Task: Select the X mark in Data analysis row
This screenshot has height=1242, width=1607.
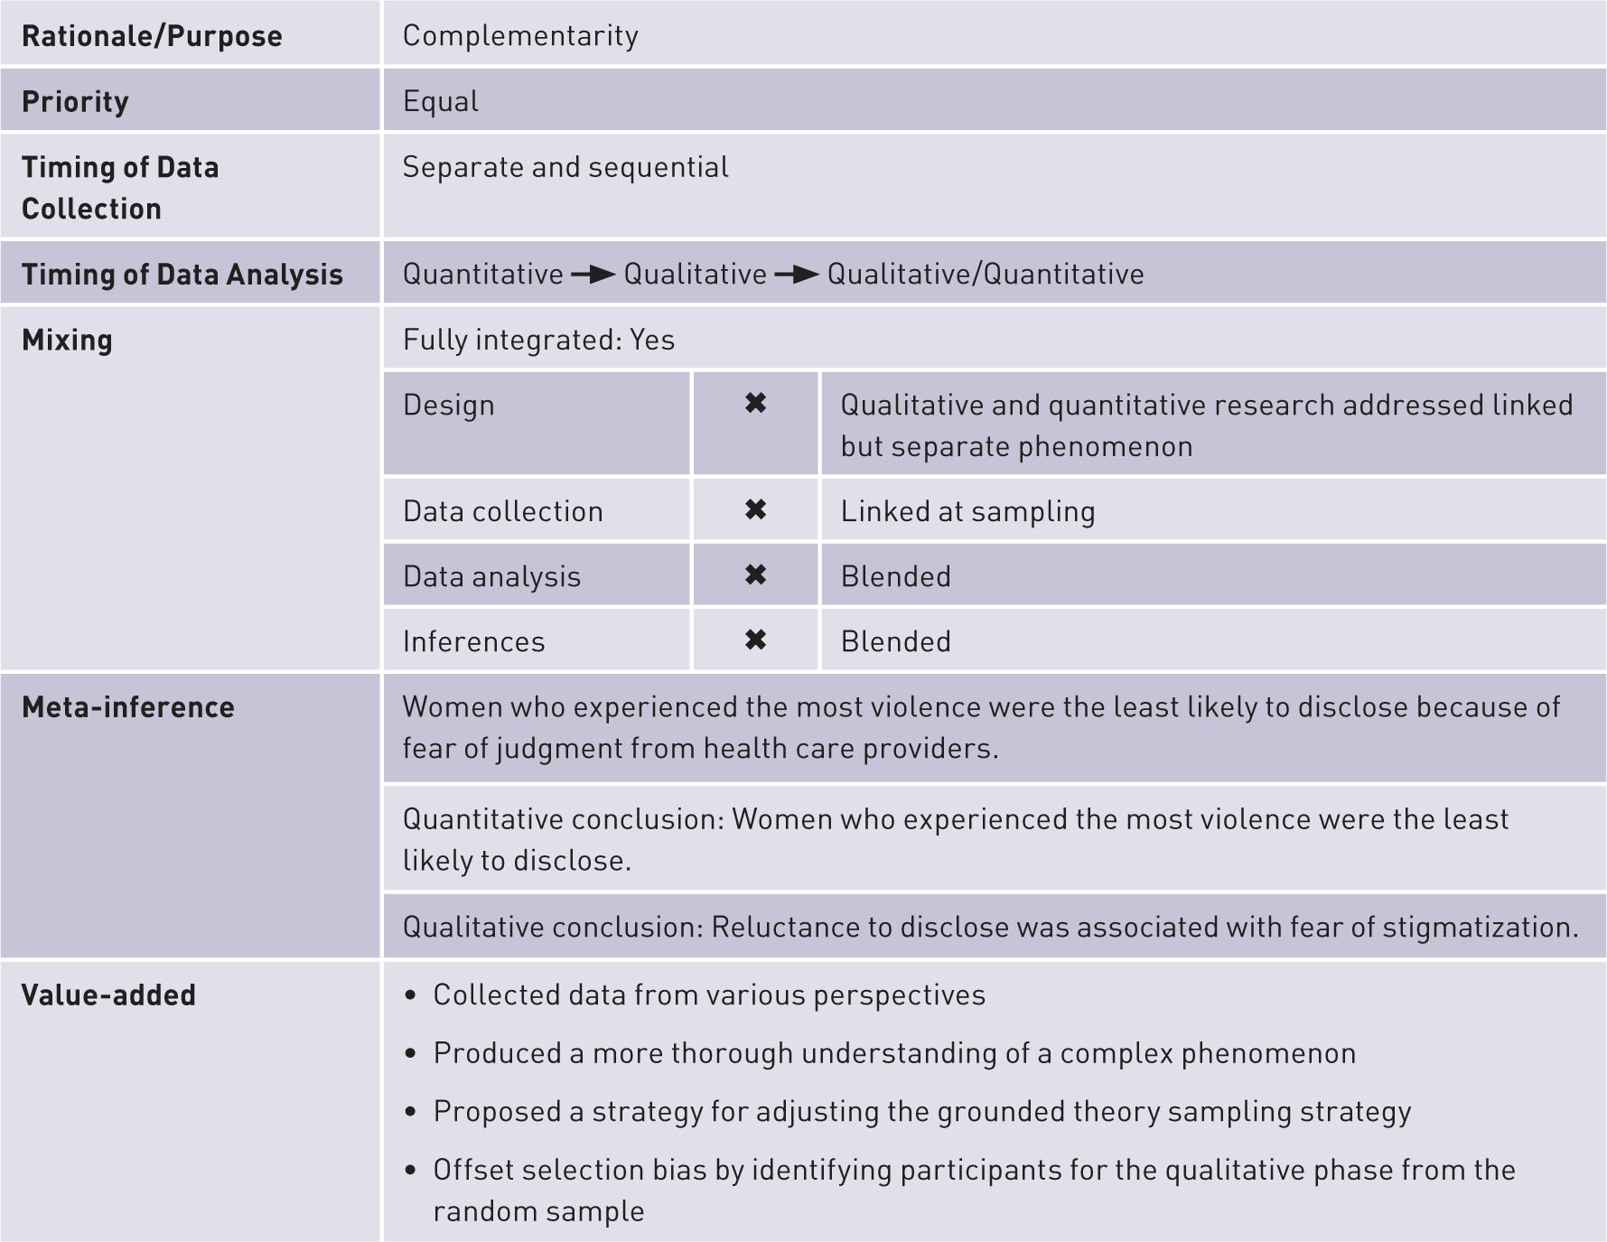Action: pos(755,575)
